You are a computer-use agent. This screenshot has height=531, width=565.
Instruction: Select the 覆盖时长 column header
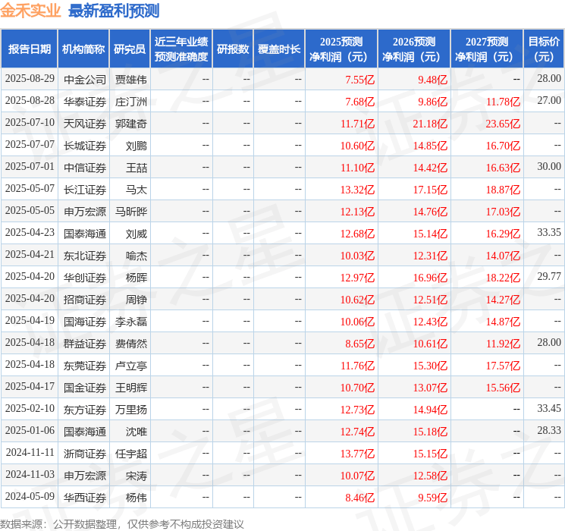coord(279,49)
